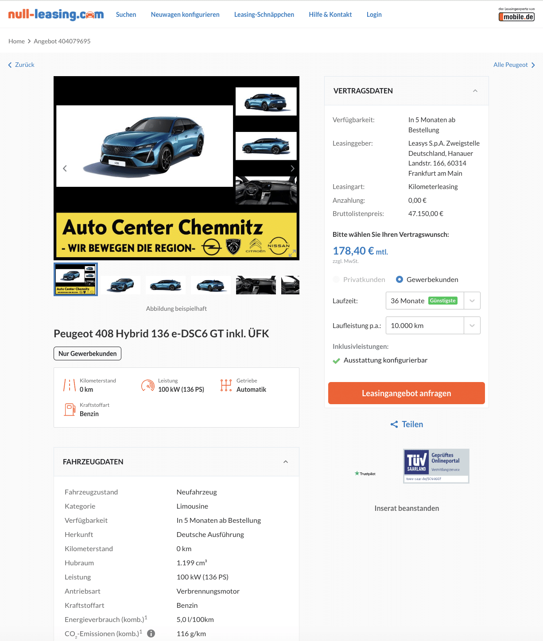The width and height of the screenshot is (543, 641).
Task: Click the Teilen share icon
Action: pos(394,425)
